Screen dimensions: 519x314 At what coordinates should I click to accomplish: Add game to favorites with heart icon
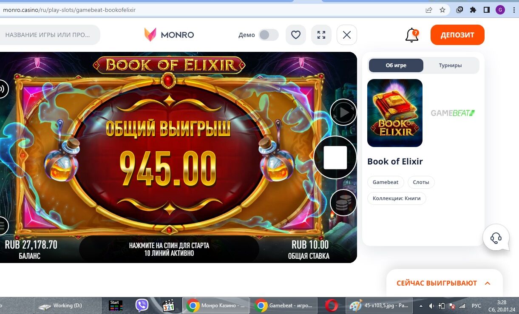[296, 35]
